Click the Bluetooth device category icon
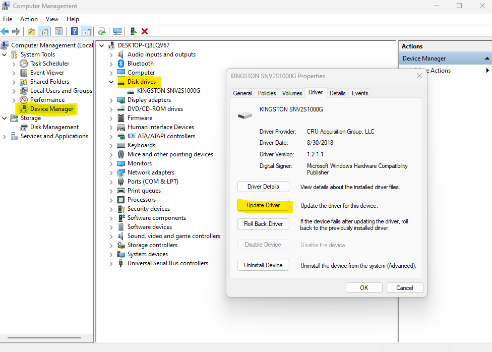Image resolution: width=492 pixels, height=352 pixels. (x=121, y=64)
